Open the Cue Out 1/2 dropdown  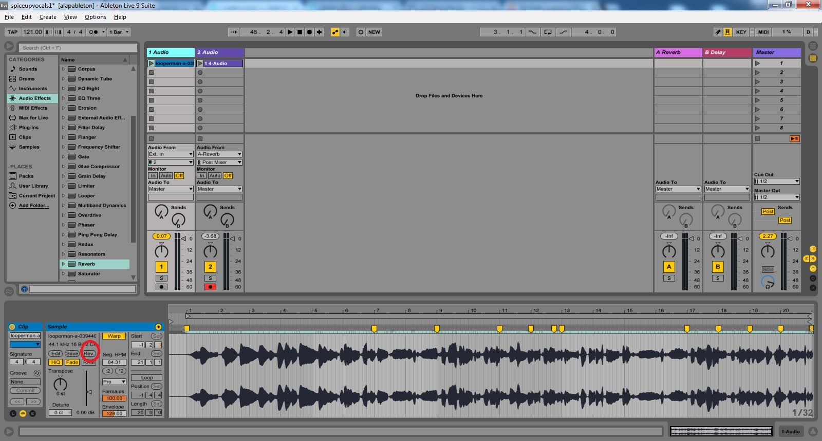click(777, 182)
